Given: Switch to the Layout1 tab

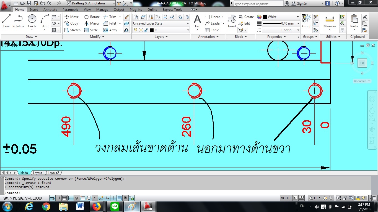Looking at the screenshot, I should pos(38,173).
